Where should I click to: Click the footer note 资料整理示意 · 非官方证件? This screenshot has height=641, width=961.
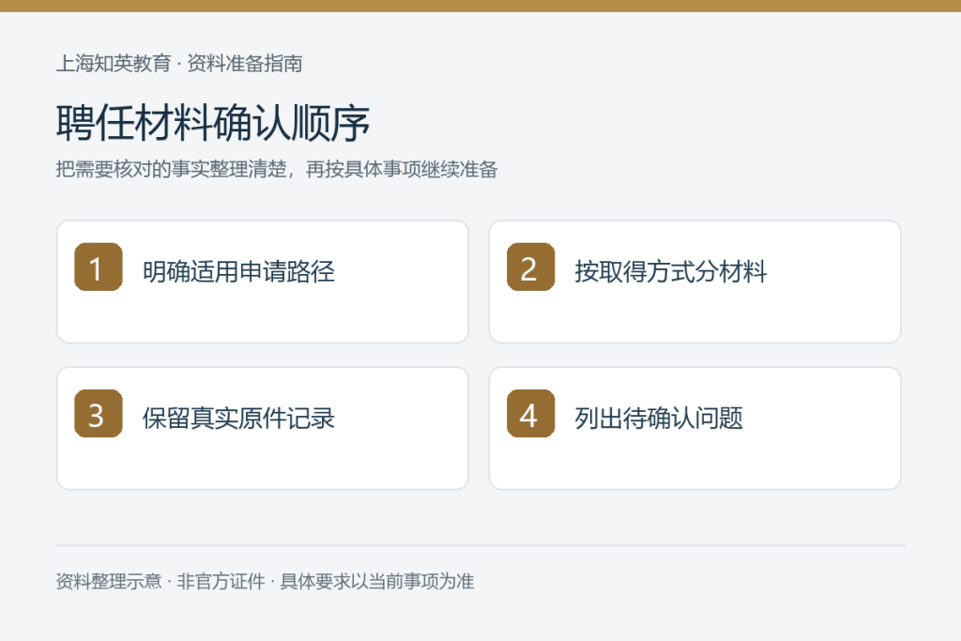pyautogui.click(x=265, y=581)
